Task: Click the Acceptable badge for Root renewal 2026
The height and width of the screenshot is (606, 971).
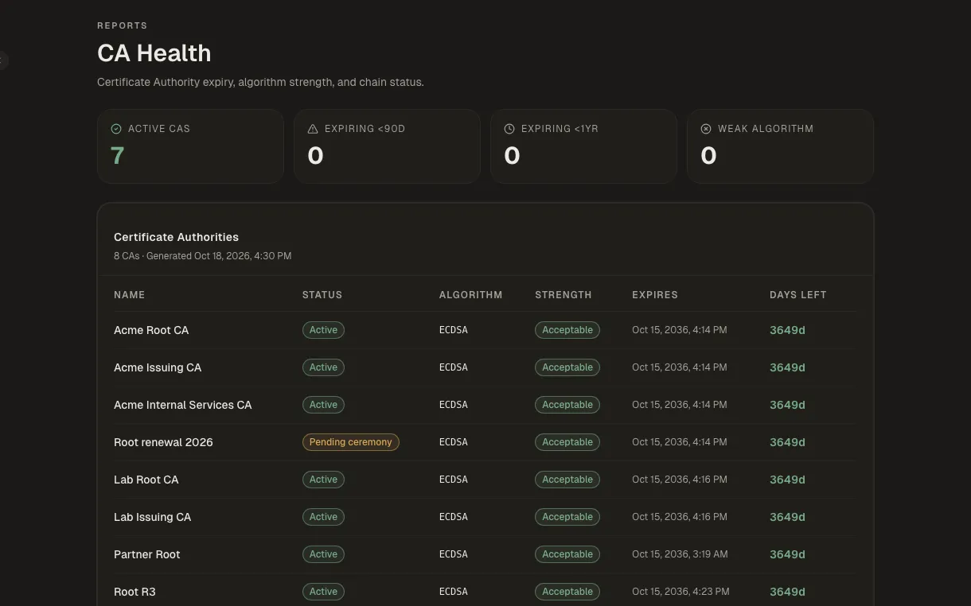Action: click(x=567, y=442)
